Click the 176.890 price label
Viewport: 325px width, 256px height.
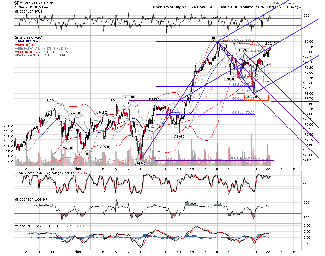pos(74,113)
